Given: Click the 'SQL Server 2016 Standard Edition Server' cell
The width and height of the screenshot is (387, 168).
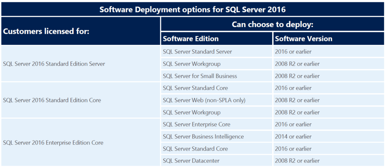Looking at the screenshot, I should tap(54, 64).
